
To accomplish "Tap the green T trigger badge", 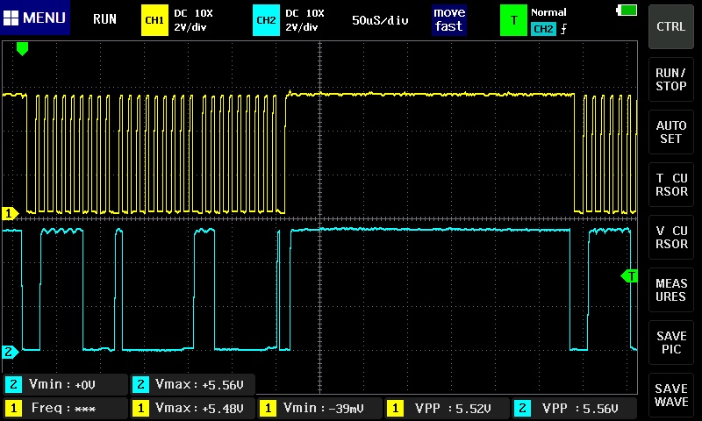I will click(x=513, y=20).
